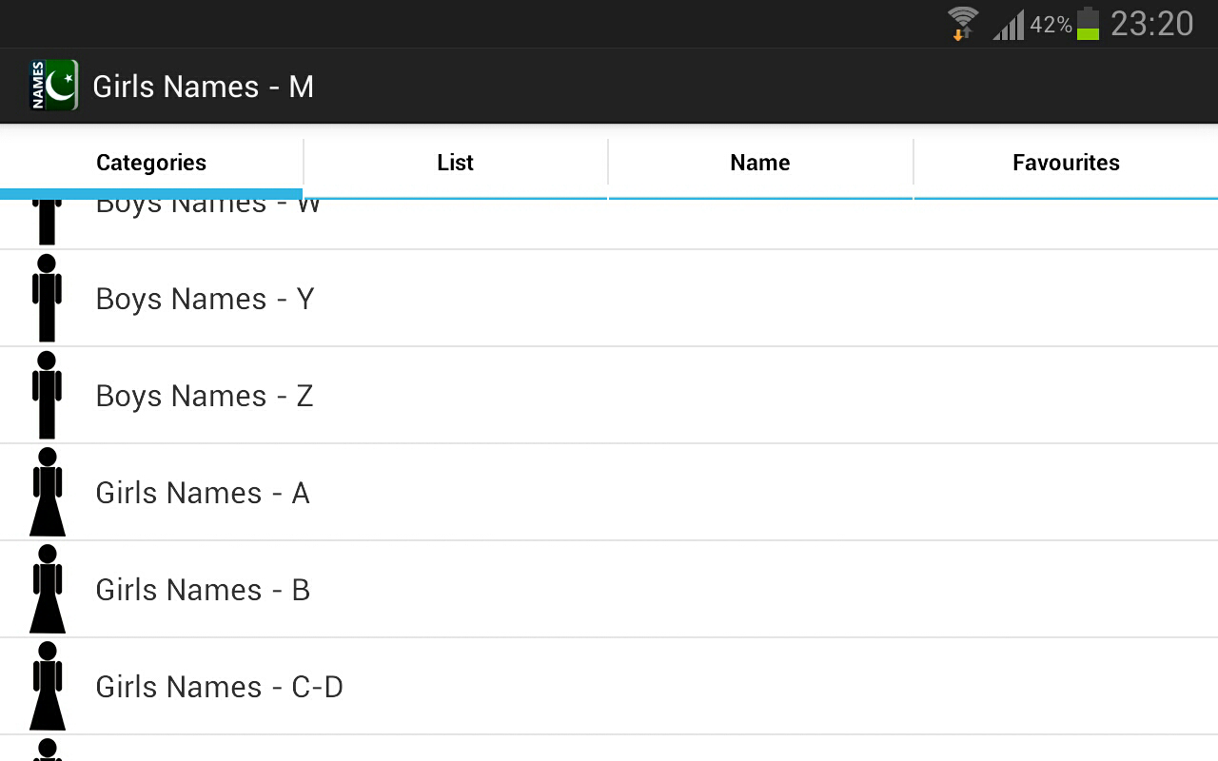
Task: Open the Favourites tab
Action: coord(1066,163)
